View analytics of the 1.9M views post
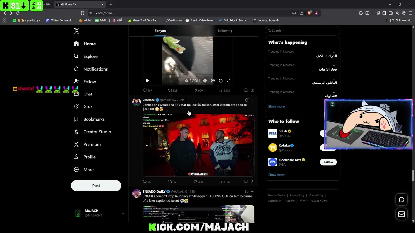Viewport: 415px width, 233px height. 224,90
